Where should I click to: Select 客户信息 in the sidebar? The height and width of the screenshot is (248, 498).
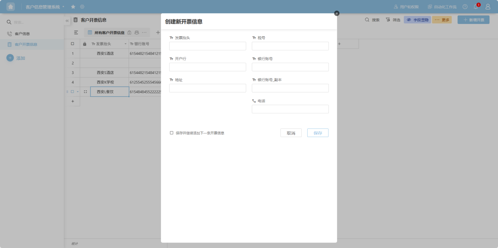(22, 34)
